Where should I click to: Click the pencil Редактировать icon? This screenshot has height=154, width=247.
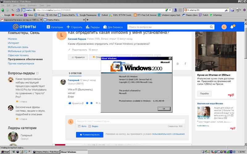(69, 50)
